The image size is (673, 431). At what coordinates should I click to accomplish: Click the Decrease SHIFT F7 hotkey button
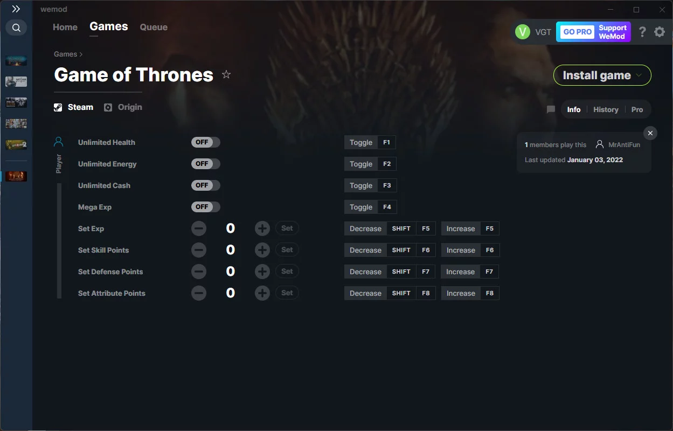tap(390, 272)
